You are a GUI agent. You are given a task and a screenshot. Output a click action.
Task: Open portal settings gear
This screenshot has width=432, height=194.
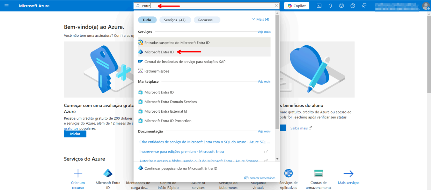341,6
